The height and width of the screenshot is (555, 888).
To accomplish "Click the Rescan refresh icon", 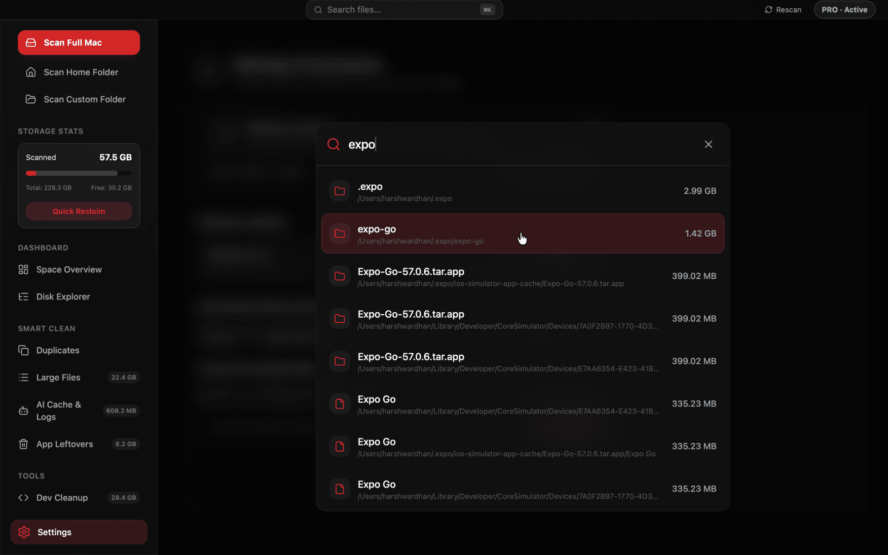I will click(x=769, y=10).
